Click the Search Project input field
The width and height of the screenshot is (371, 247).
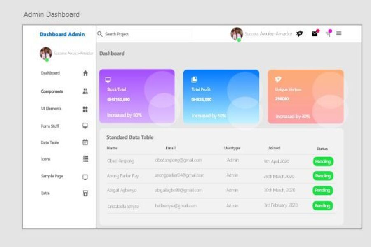point(146,34)
